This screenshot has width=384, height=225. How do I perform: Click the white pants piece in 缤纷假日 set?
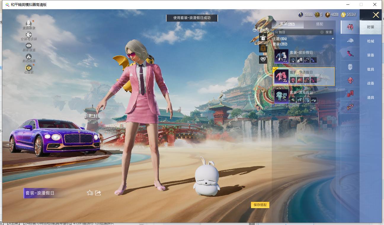(x=300, y=60)
